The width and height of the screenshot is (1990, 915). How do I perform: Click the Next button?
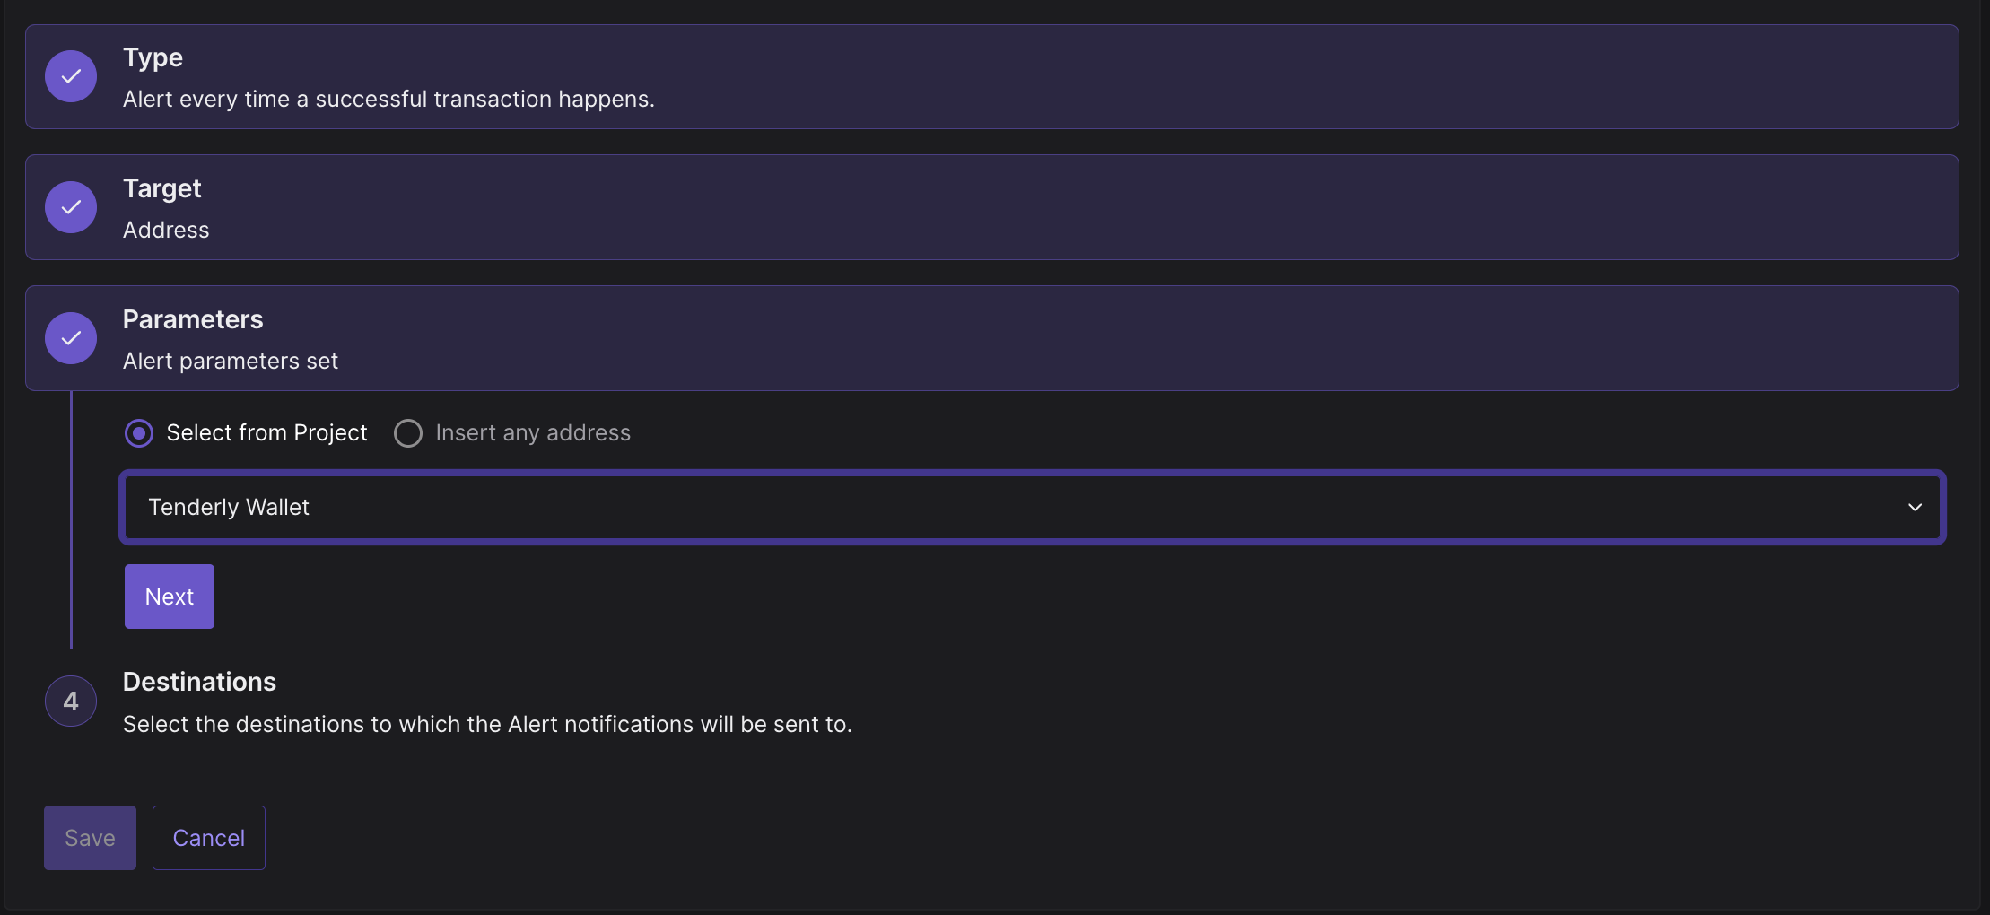[170, 597]
